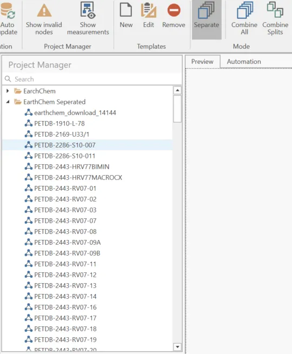This screenshot has height=354, width=292.
Task: Select the PETDB-2443-HRV77MACROCX label
Action: click(x=78, y=178)
